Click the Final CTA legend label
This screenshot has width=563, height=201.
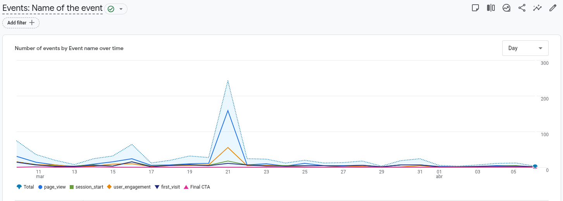[200, 187]
